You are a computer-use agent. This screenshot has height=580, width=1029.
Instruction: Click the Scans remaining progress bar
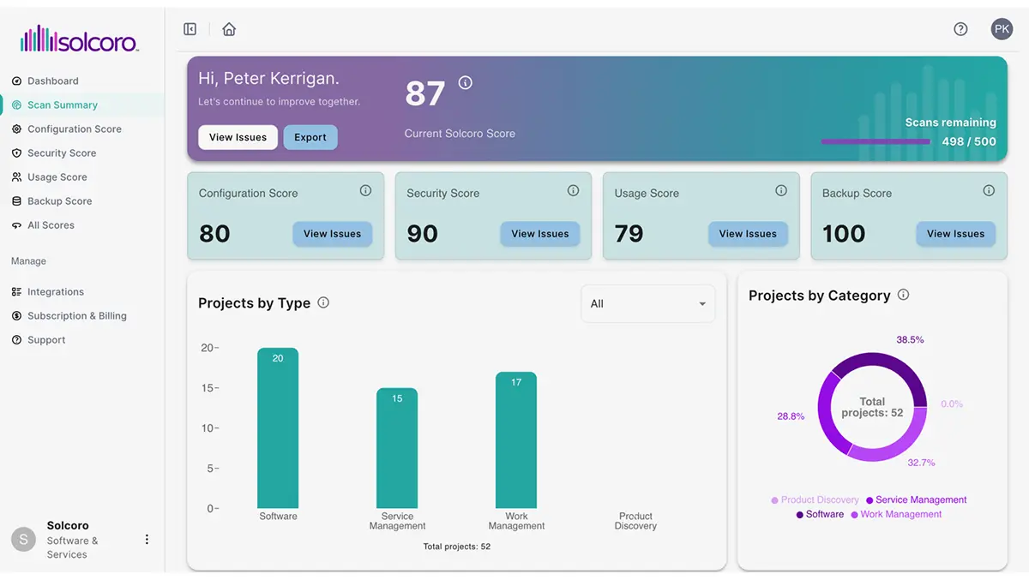coord(875,141)
